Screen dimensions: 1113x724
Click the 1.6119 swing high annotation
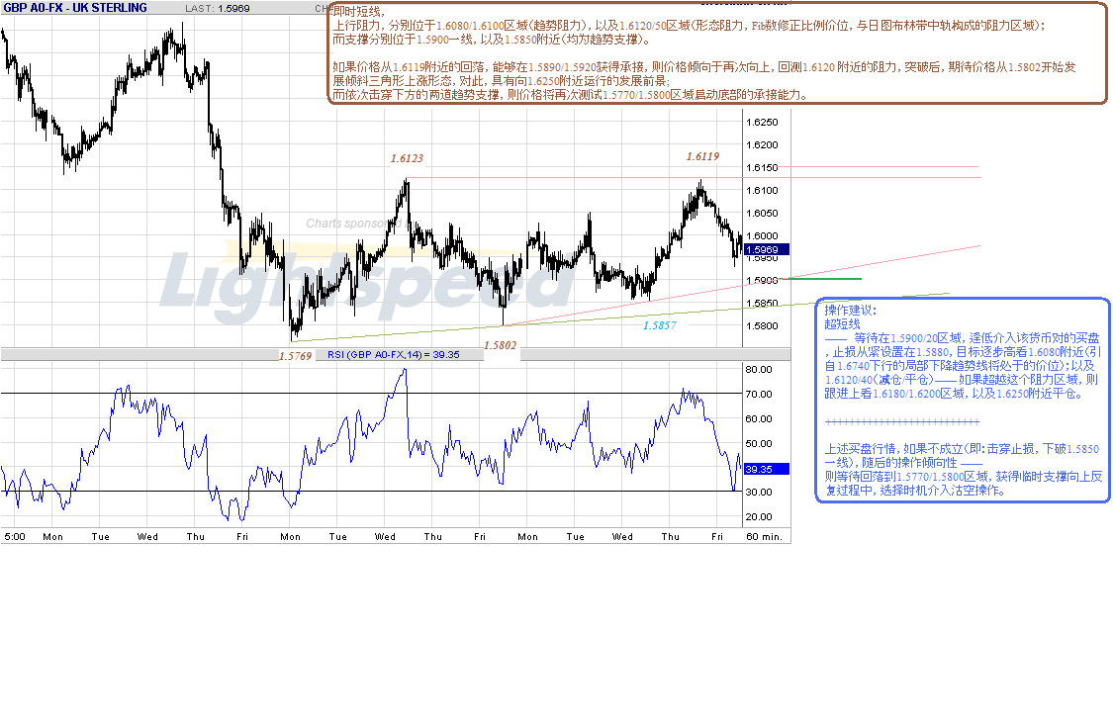[x=702, y=156]
